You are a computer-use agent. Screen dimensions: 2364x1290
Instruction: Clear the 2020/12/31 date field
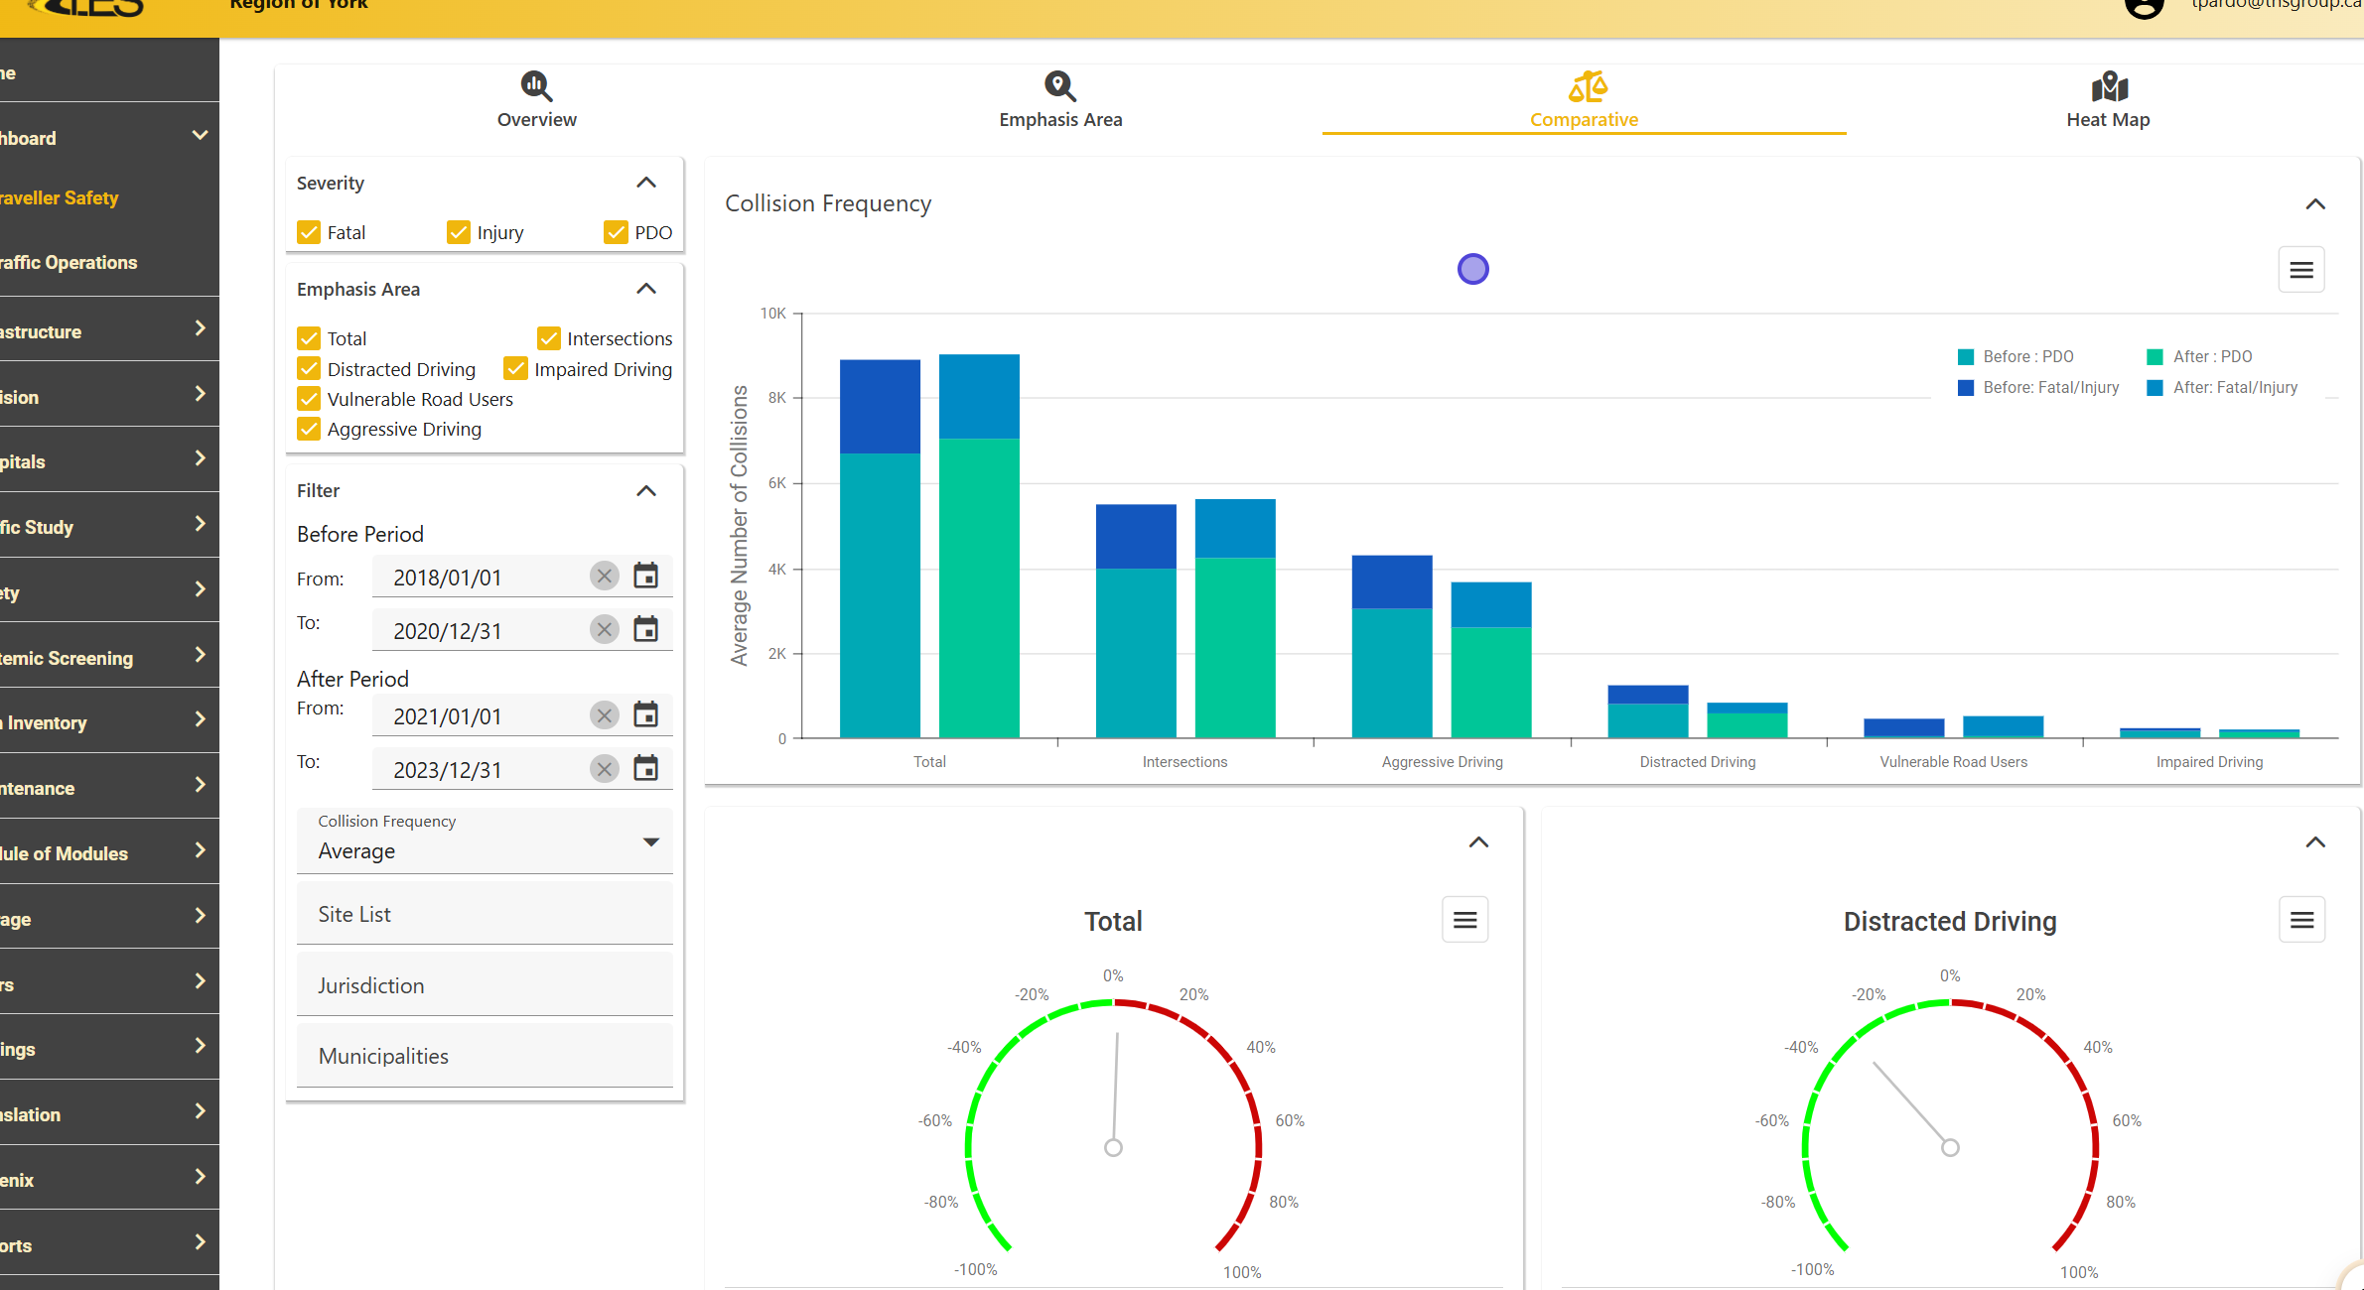click(604, 629)
